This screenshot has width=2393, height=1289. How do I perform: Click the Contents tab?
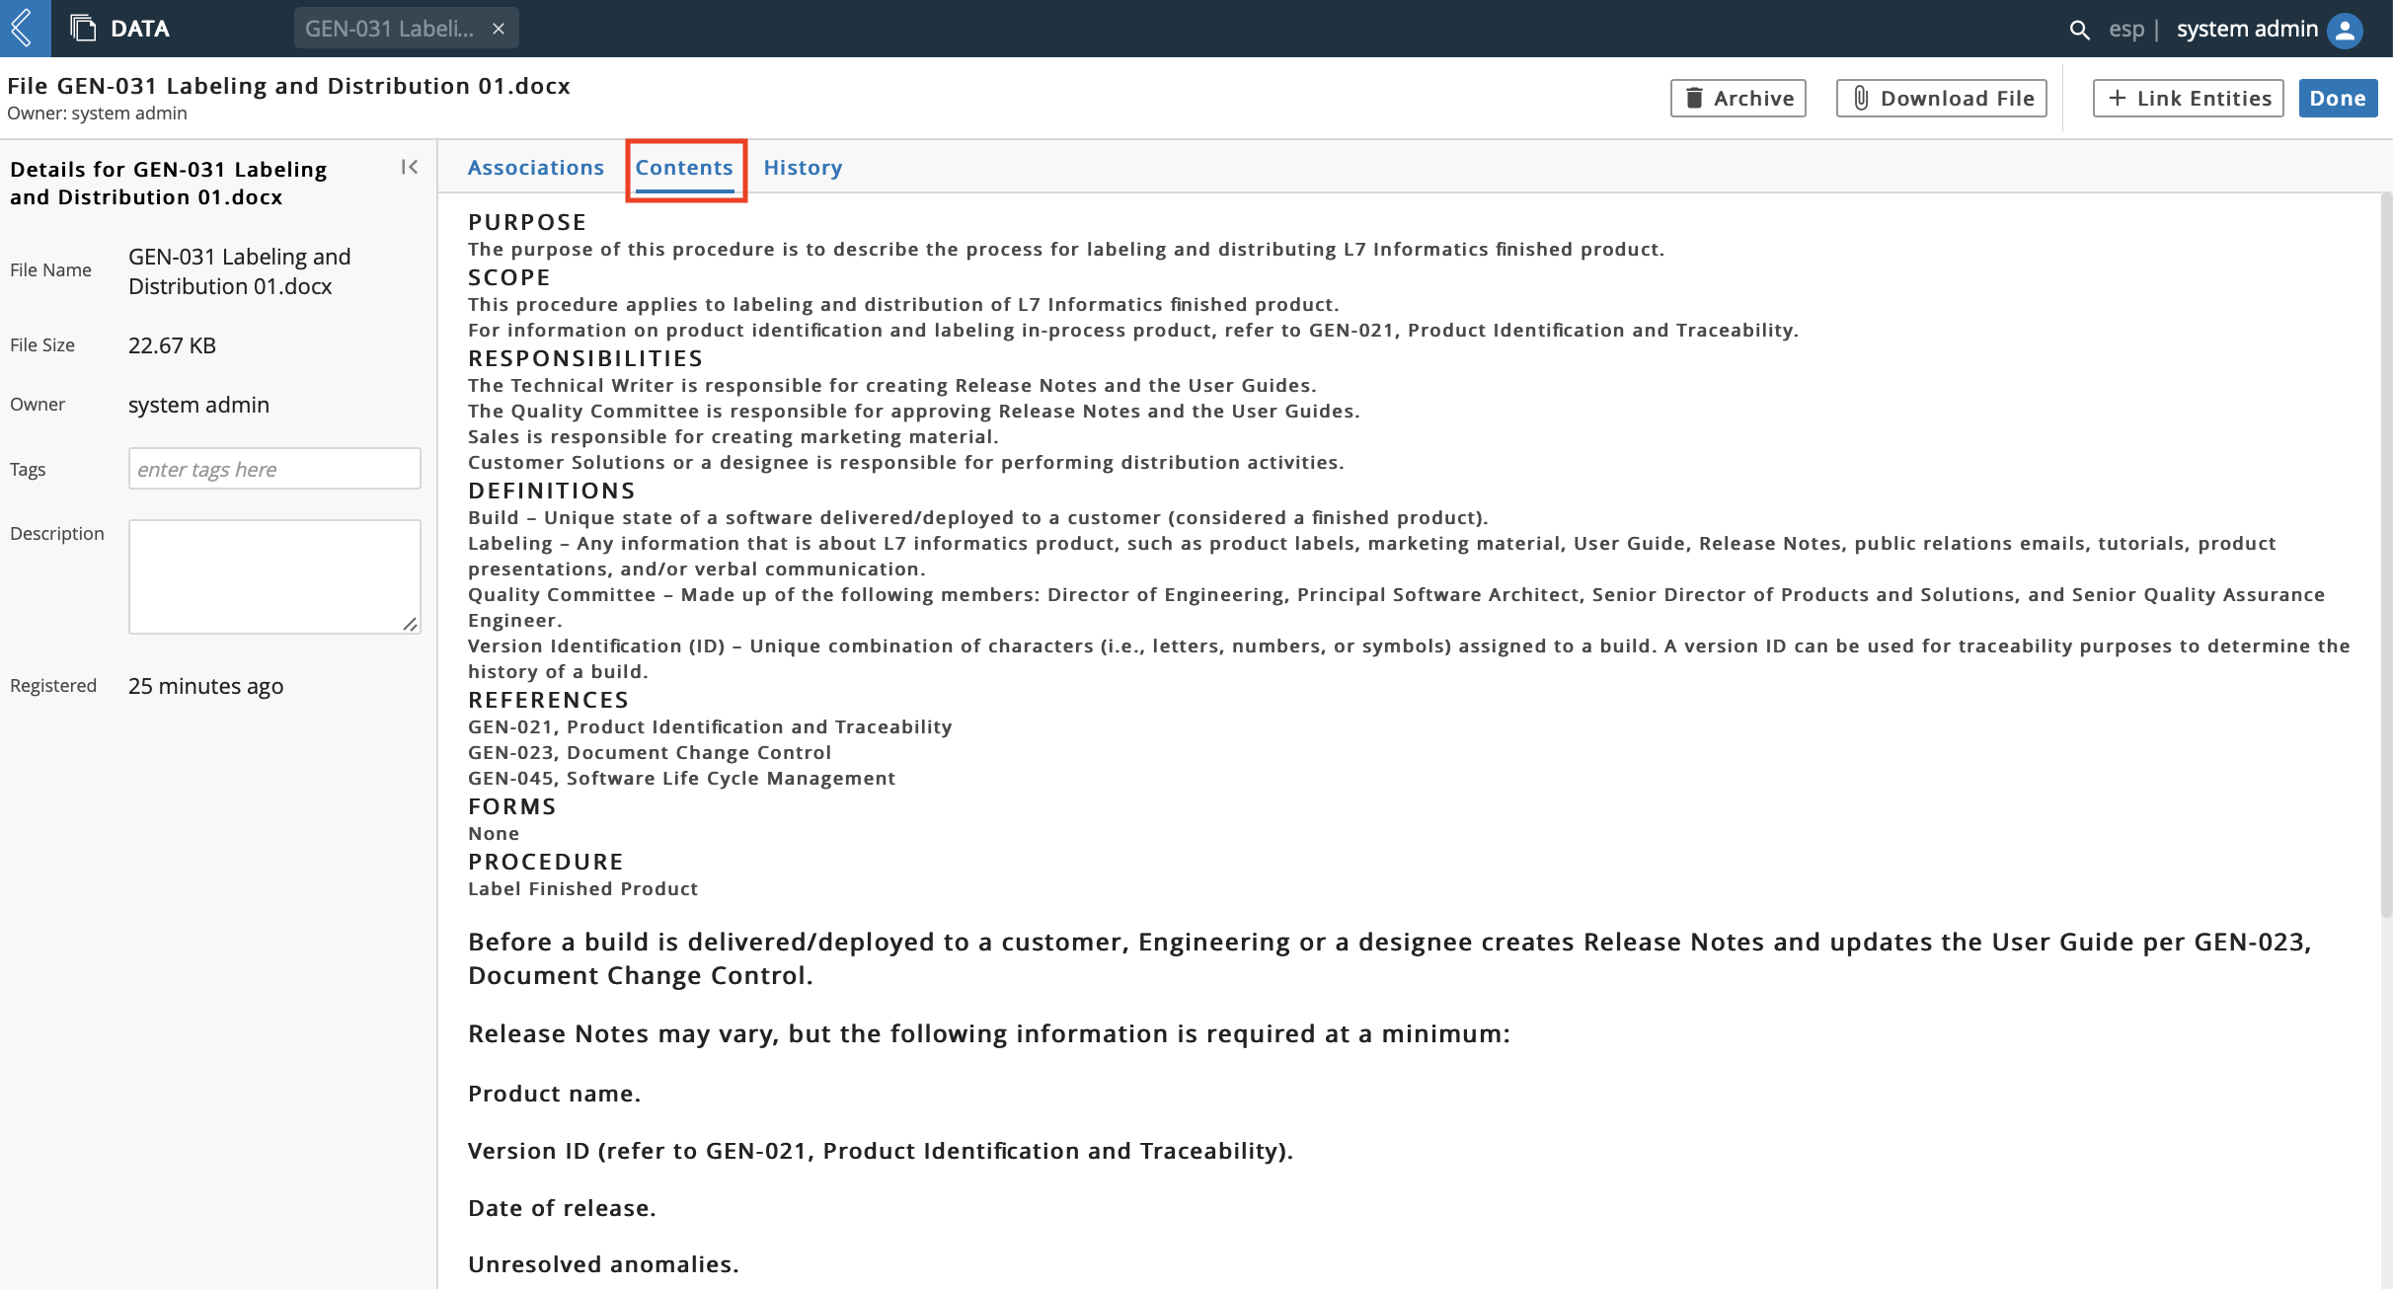click(682, 167)
